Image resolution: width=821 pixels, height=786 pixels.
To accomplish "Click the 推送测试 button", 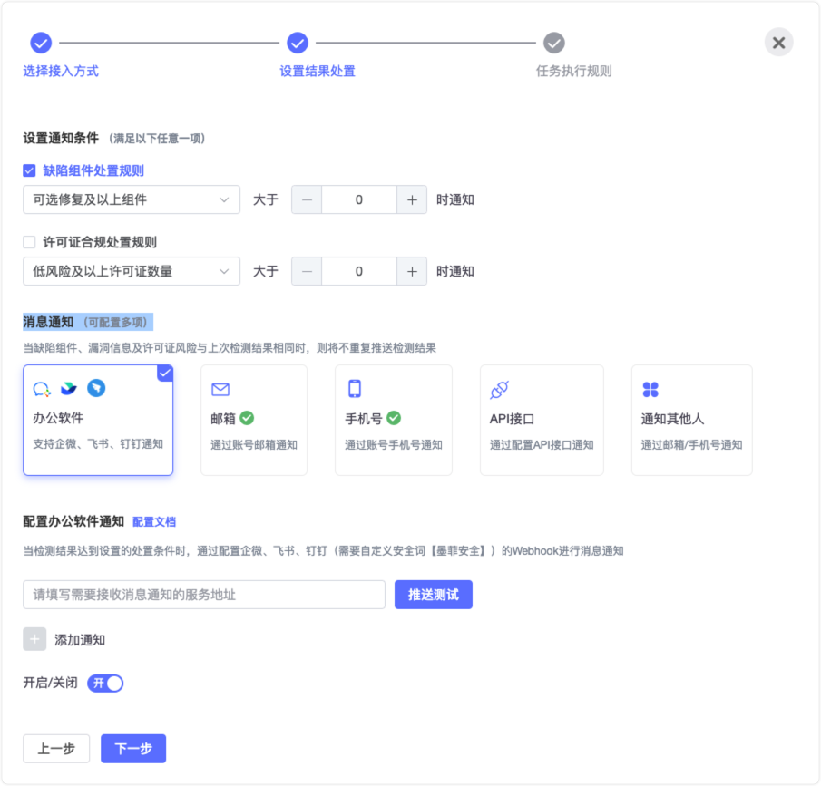I will (434, 595).
